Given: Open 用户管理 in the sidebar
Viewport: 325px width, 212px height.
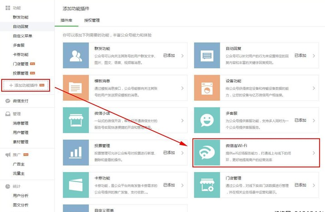Looking at the screenshot, I should coord(21,133).
